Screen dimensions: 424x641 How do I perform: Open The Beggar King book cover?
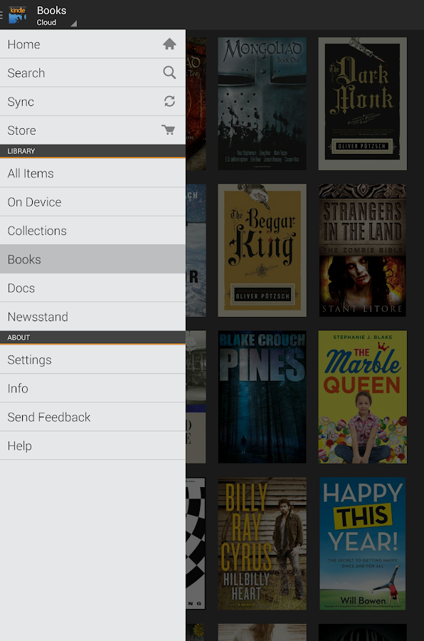coord(263,250)
